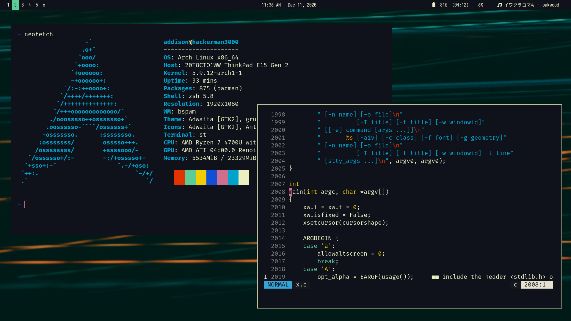Screen dimensions: 571x321
Task: Switch to workspace 3
Action: 23,5
